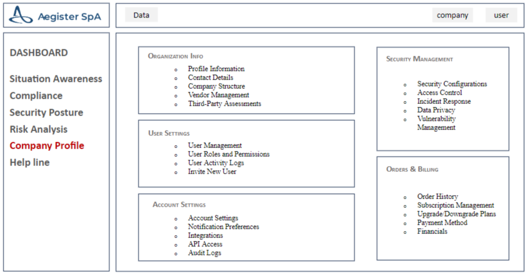Open the Data tab in top bar

pyautogui.click(x=141, y=15)
